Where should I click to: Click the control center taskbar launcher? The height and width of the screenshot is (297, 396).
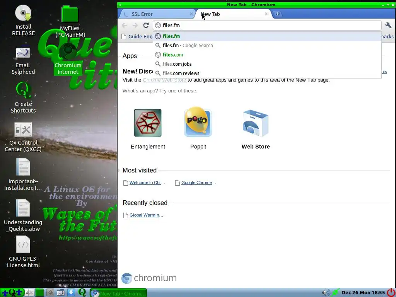tap(29, 292)
